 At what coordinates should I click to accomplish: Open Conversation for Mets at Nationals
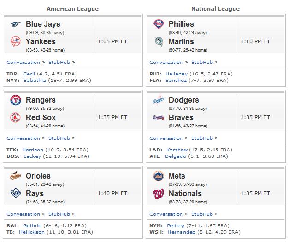coord(166,214)
